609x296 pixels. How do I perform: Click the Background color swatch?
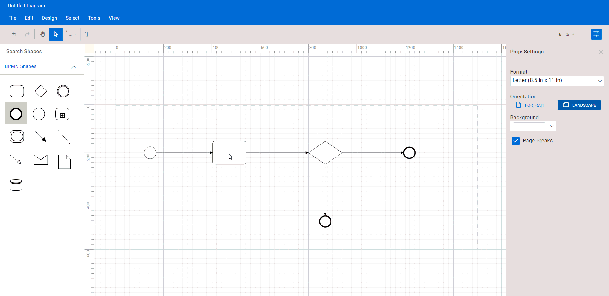(529, 126)
